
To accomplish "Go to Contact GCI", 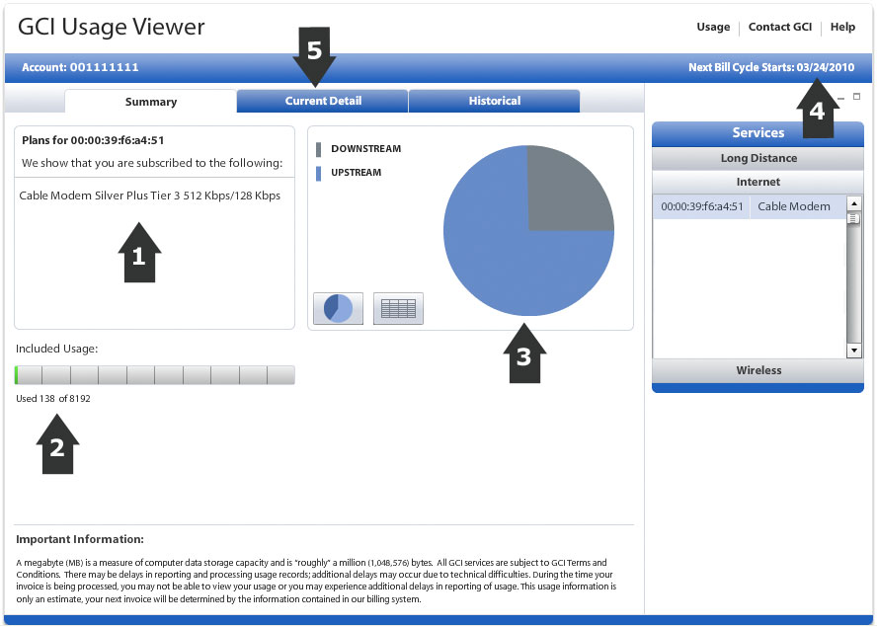I will (779, 27).
